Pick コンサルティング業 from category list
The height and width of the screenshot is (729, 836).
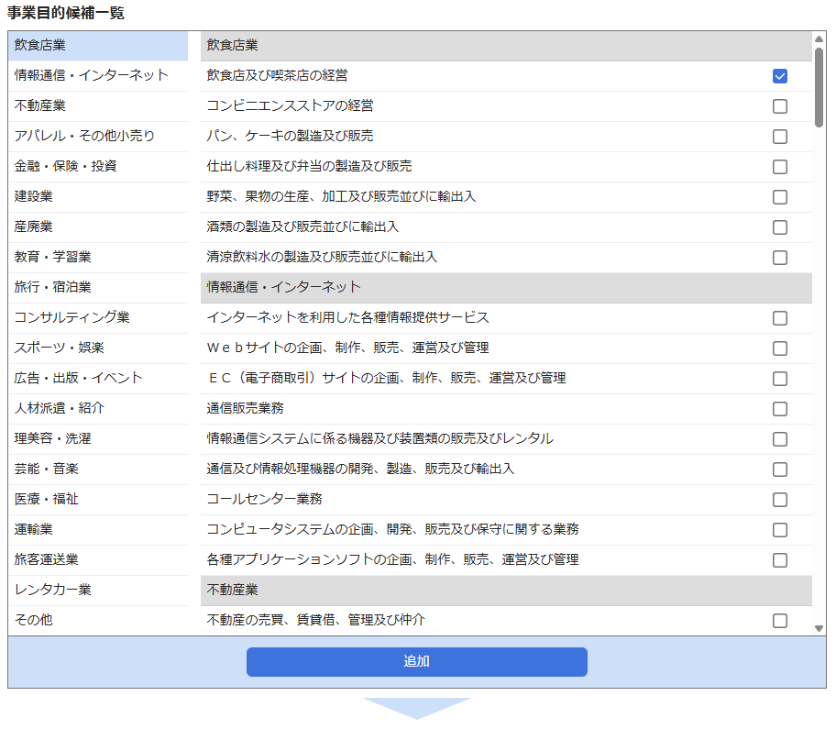click(x=72, y=317)
